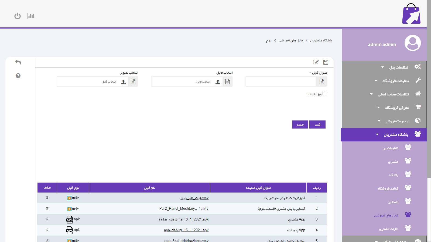Delete row 1 with the trash icon
This screenshot has height=242, width=431.
[x=47, y=198]
